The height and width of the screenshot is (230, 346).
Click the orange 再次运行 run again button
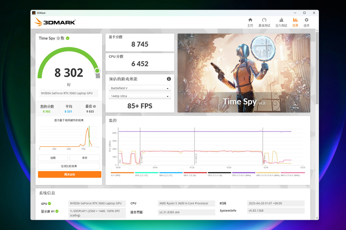(69, 174)
